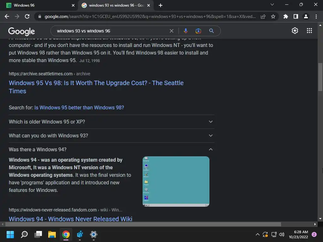Click the horizontal scrollbar thumb

(x=143, y=224)
